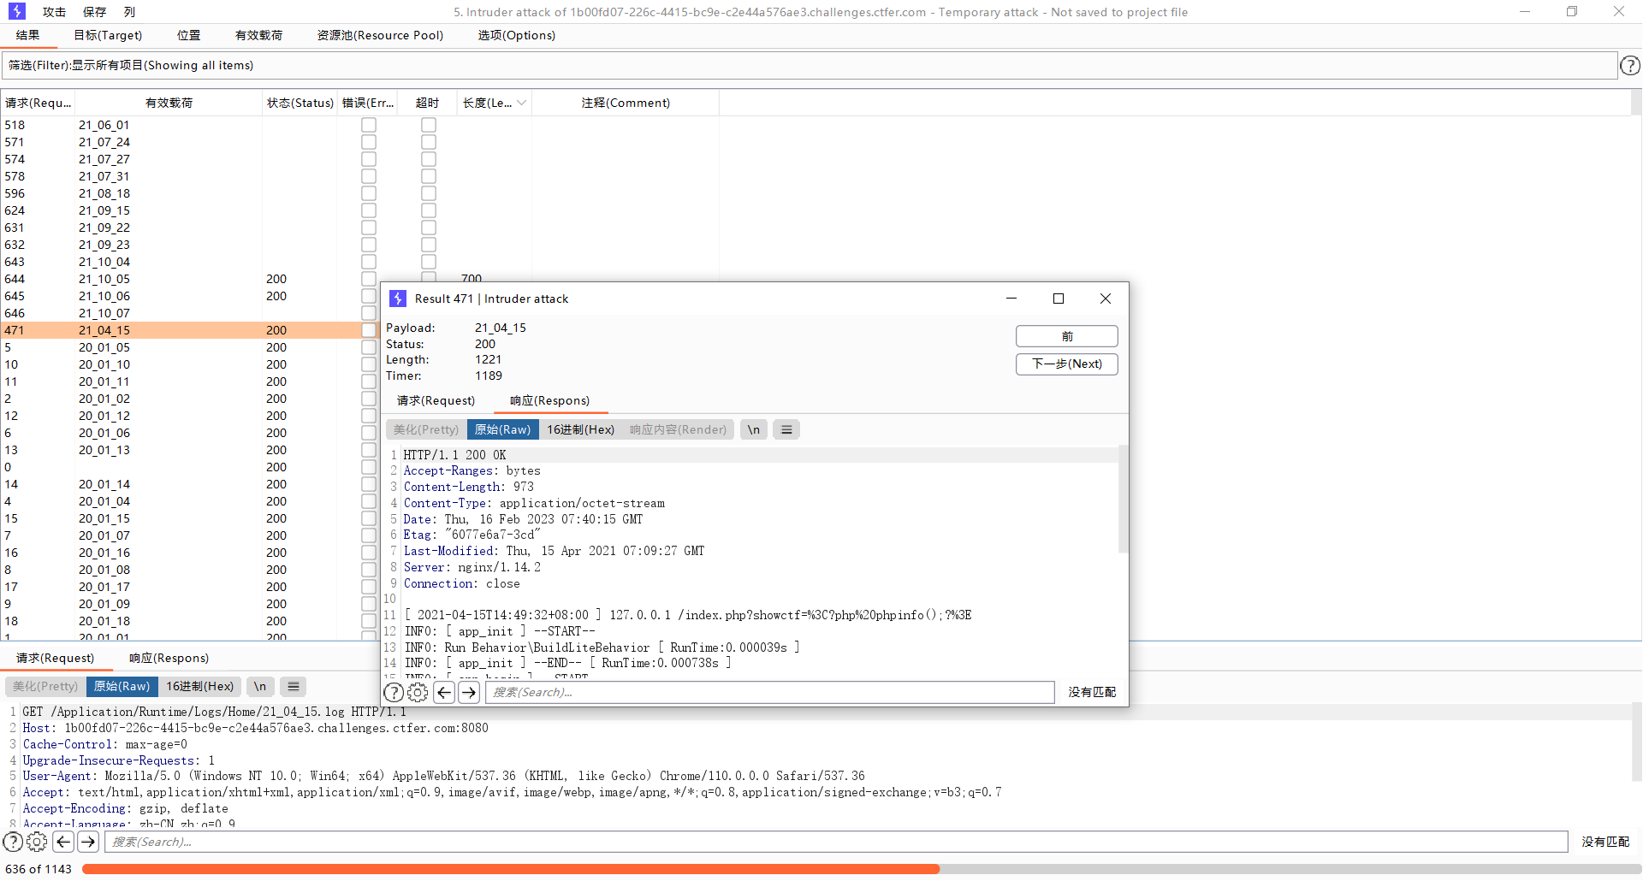Click 下一步(Next) button in Result 471
This screenshot has height=881, width=1643.
(1066, 364)
